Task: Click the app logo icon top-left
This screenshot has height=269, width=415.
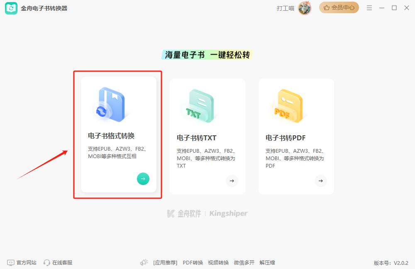Action: tap(11, 7)
